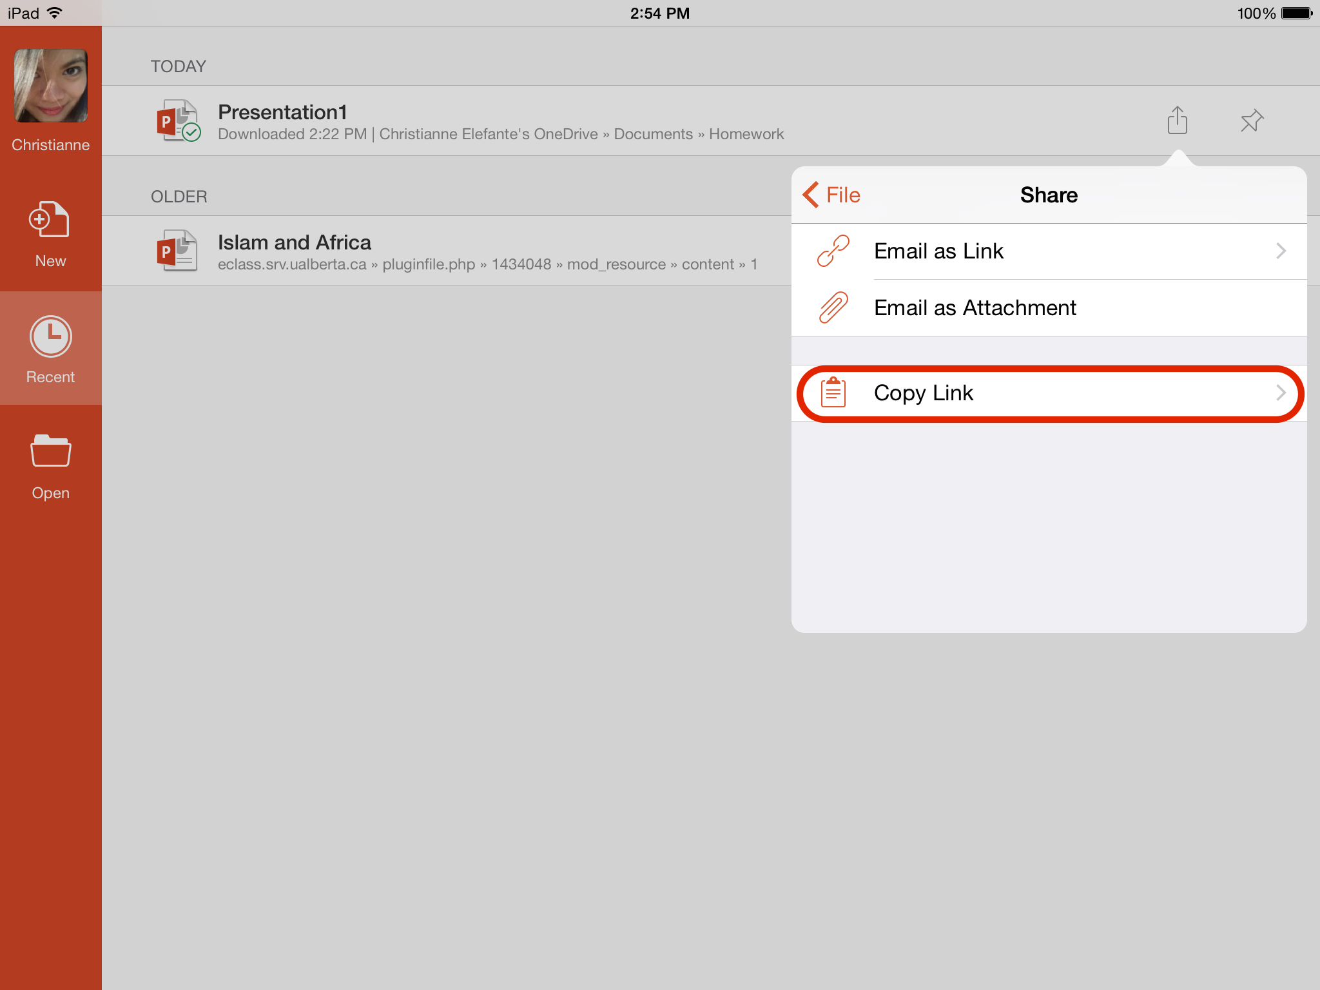This screenshot has width=1320, height=990.
Task: Tap the Christianne account name
Action: 50,145
